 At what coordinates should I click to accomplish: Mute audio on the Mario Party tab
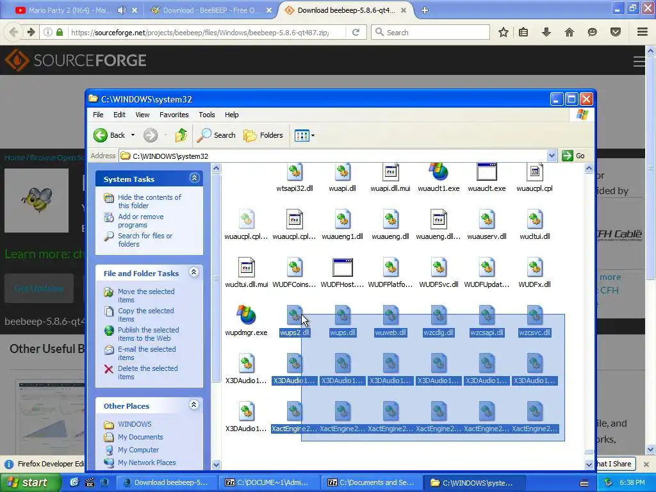pyautogui.click(x=122, y=10)
